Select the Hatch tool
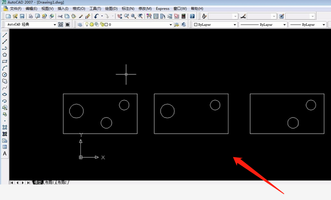The image size is (331, 200). (5, 127)
